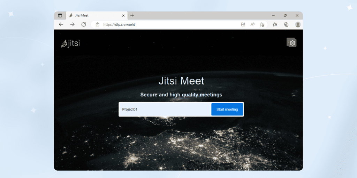Start the meeting
The height and width of the screenshot is (178, 357).
click(x=227, y=110)
